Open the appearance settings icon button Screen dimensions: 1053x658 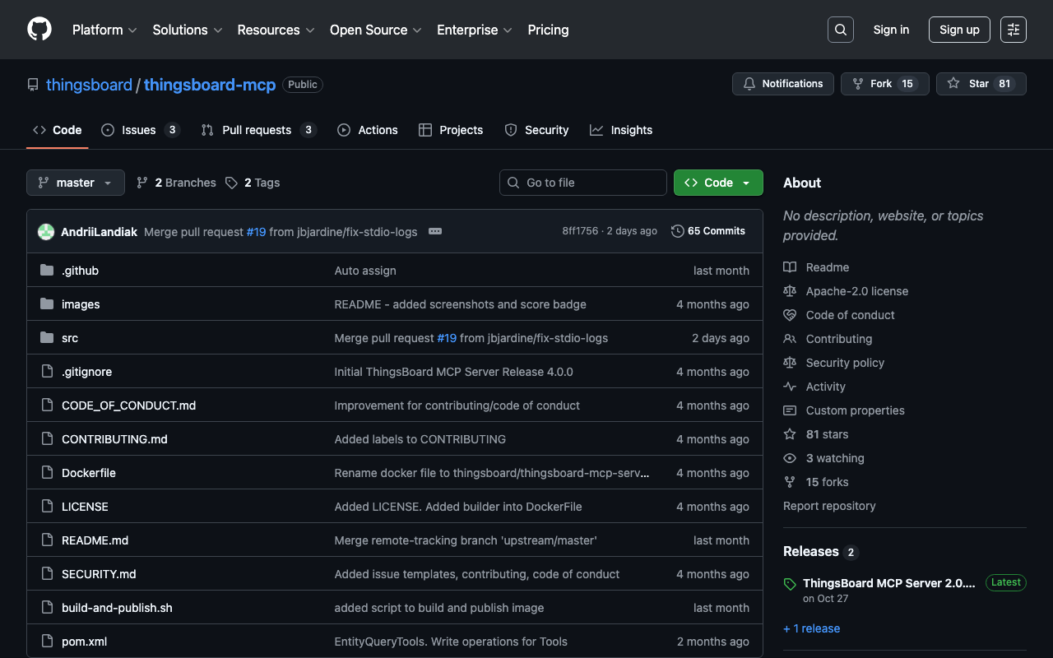click(1013, 30)
